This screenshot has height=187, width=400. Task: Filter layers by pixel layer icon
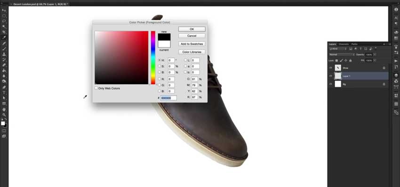[351, 49]
